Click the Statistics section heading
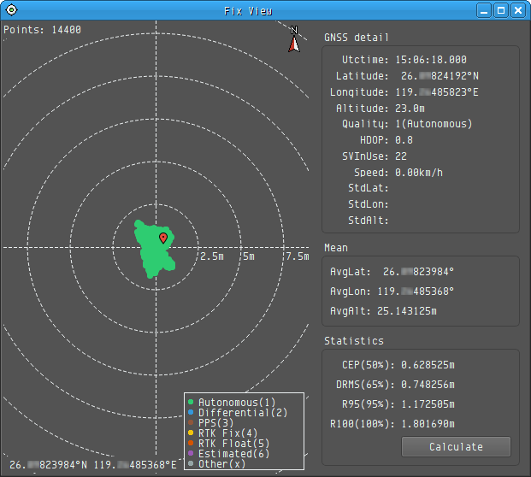531x477 pixels. pos(354,341)
